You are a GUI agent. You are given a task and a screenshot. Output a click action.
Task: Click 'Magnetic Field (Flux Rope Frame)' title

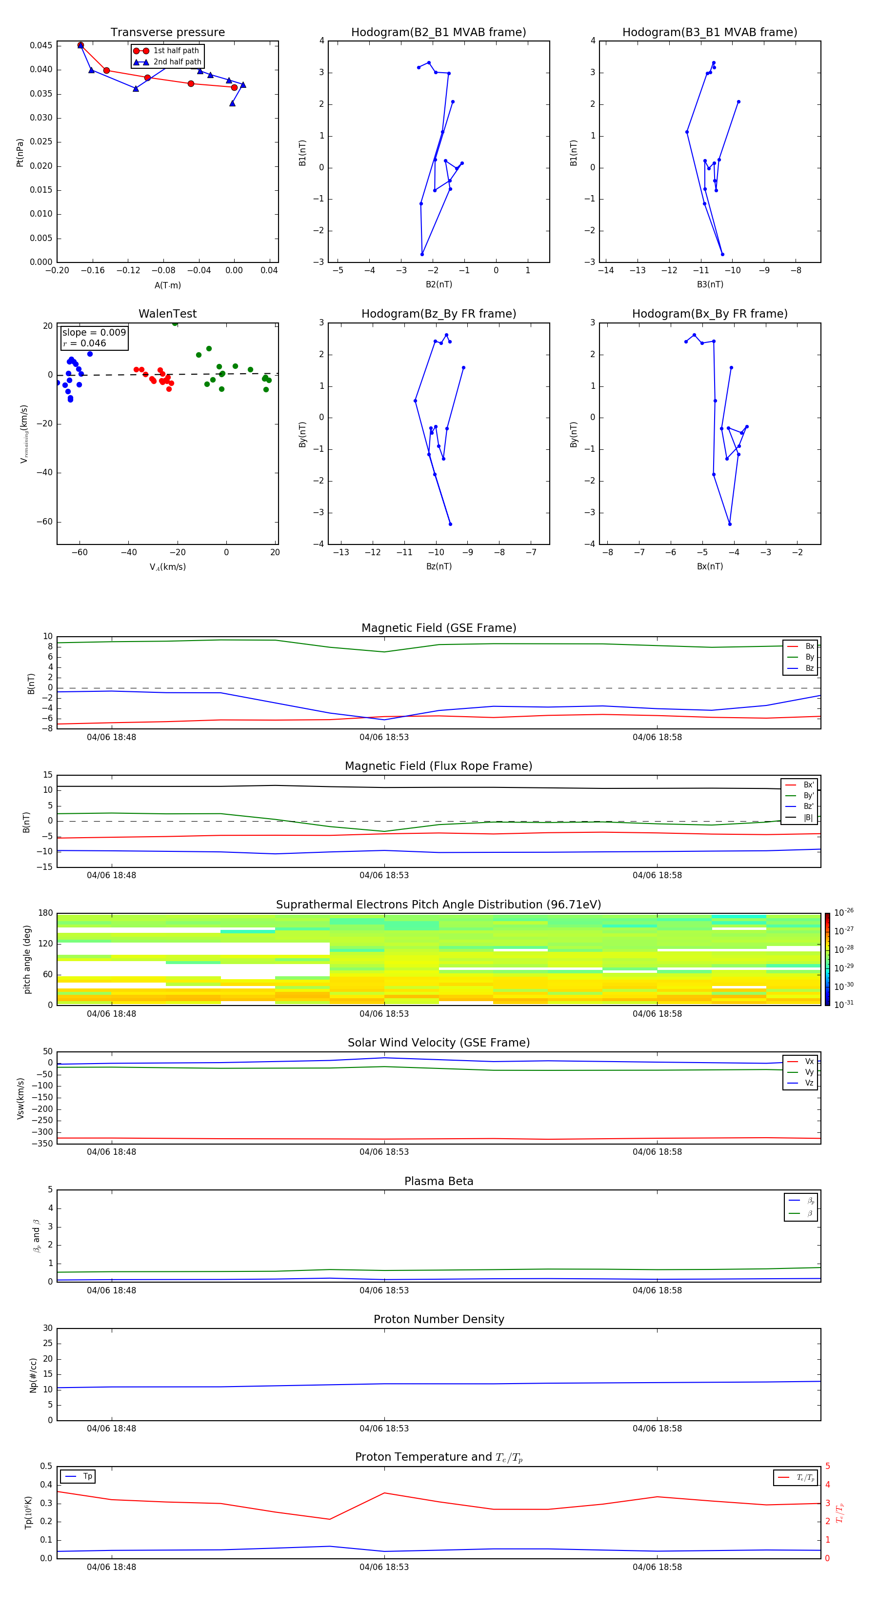[439, 766]
